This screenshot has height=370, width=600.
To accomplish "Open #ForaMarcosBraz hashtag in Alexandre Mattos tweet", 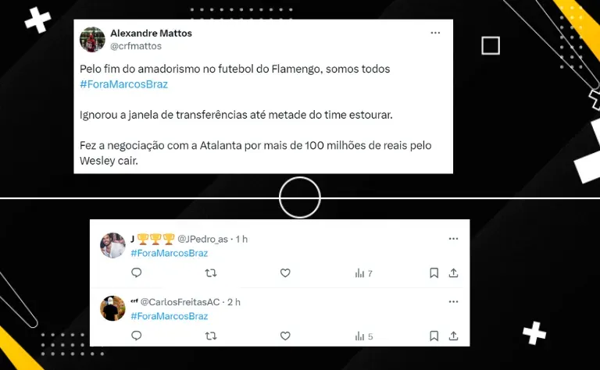I will tap(123, 84).
